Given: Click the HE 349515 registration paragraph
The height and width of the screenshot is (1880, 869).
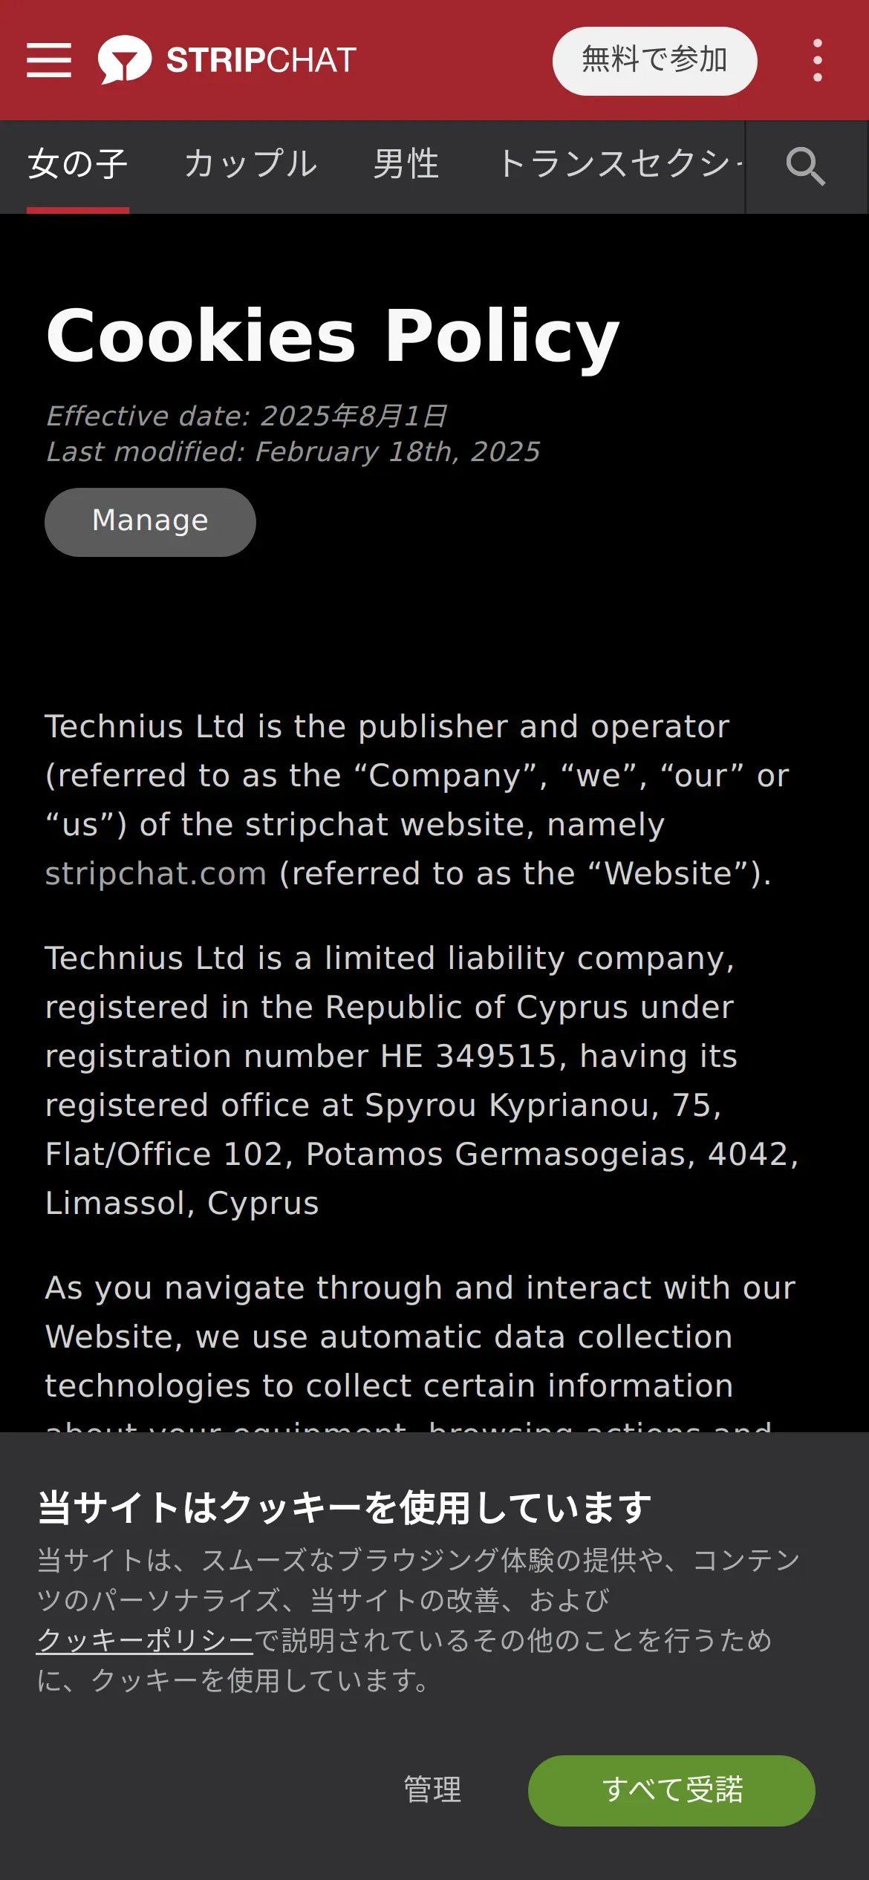Looking at the screenshot, I should click(422, 1080).
